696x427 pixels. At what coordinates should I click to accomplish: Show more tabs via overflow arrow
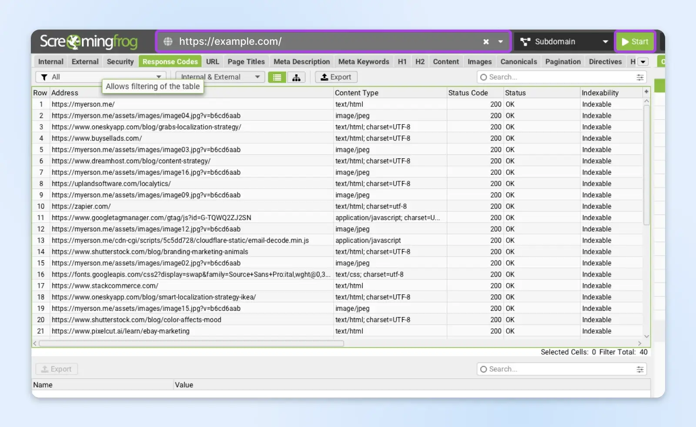point(643,62)
